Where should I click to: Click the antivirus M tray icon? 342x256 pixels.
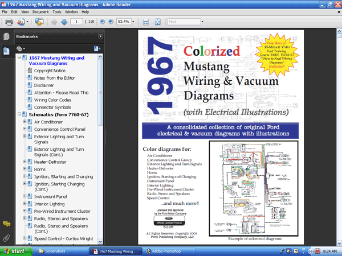317,251
